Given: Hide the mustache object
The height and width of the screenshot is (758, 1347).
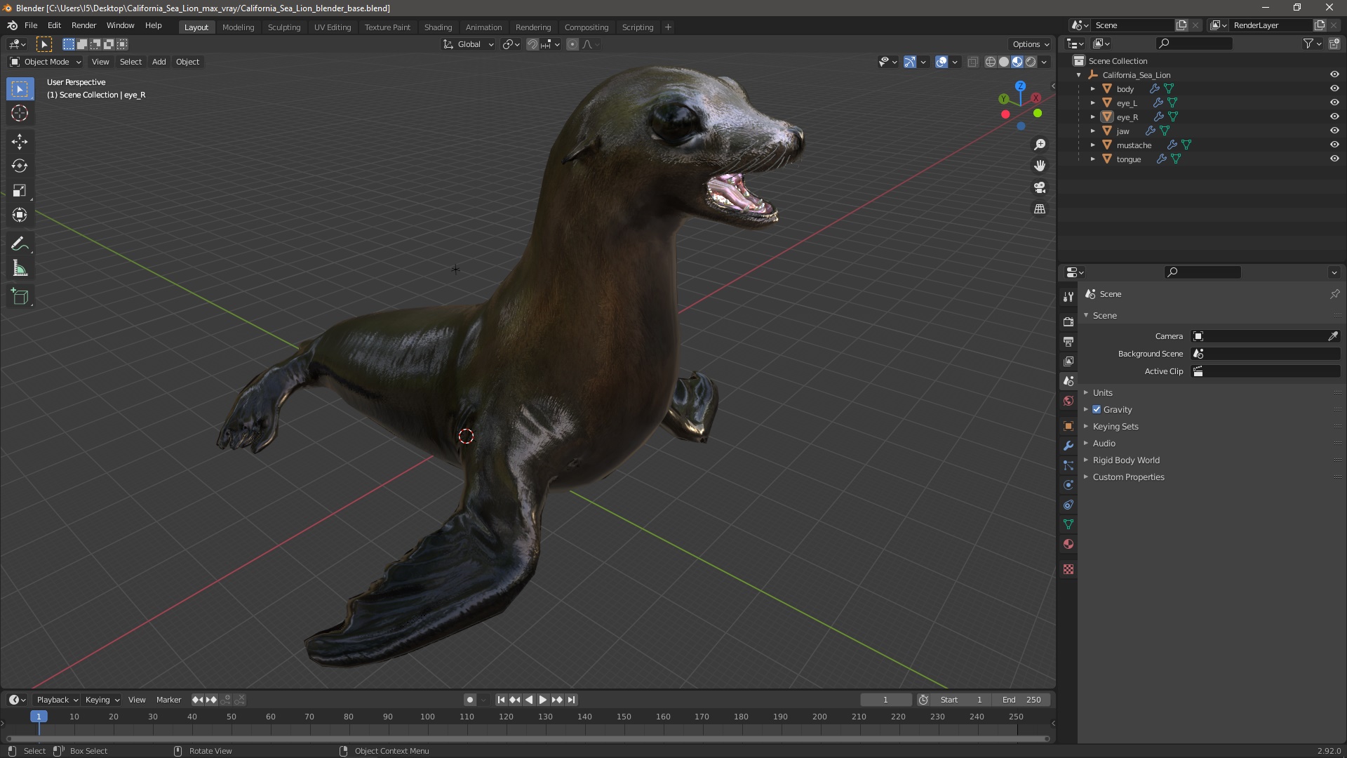Looking at the screenshot, I should pyautogui.click(x=1334, y=145).
